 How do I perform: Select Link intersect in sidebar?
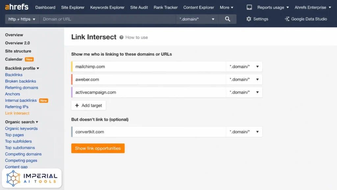pos(17,113)
